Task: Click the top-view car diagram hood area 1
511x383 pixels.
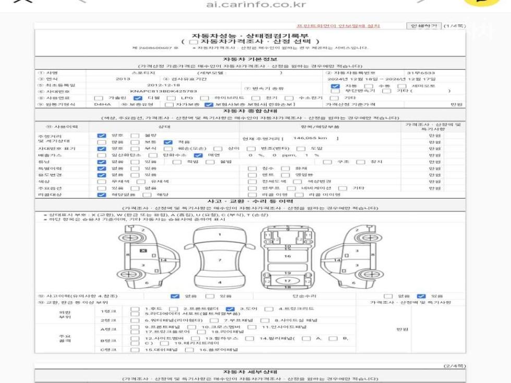Action: click(x=220, y=234)
